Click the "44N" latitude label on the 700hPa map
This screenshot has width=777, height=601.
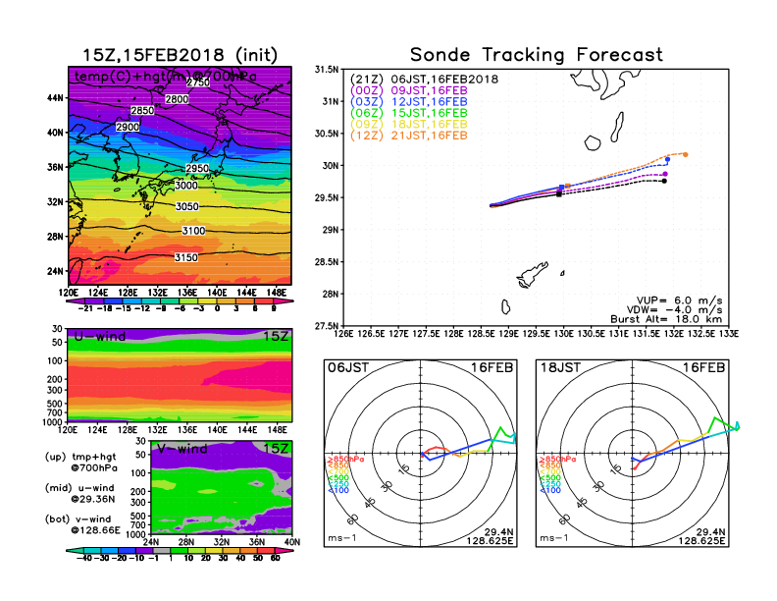(x=55, y=98)
